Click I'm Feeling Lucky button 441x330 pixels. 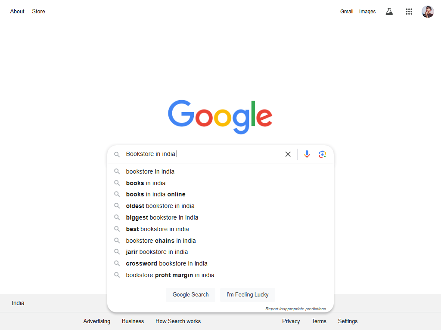pos(248,295)
